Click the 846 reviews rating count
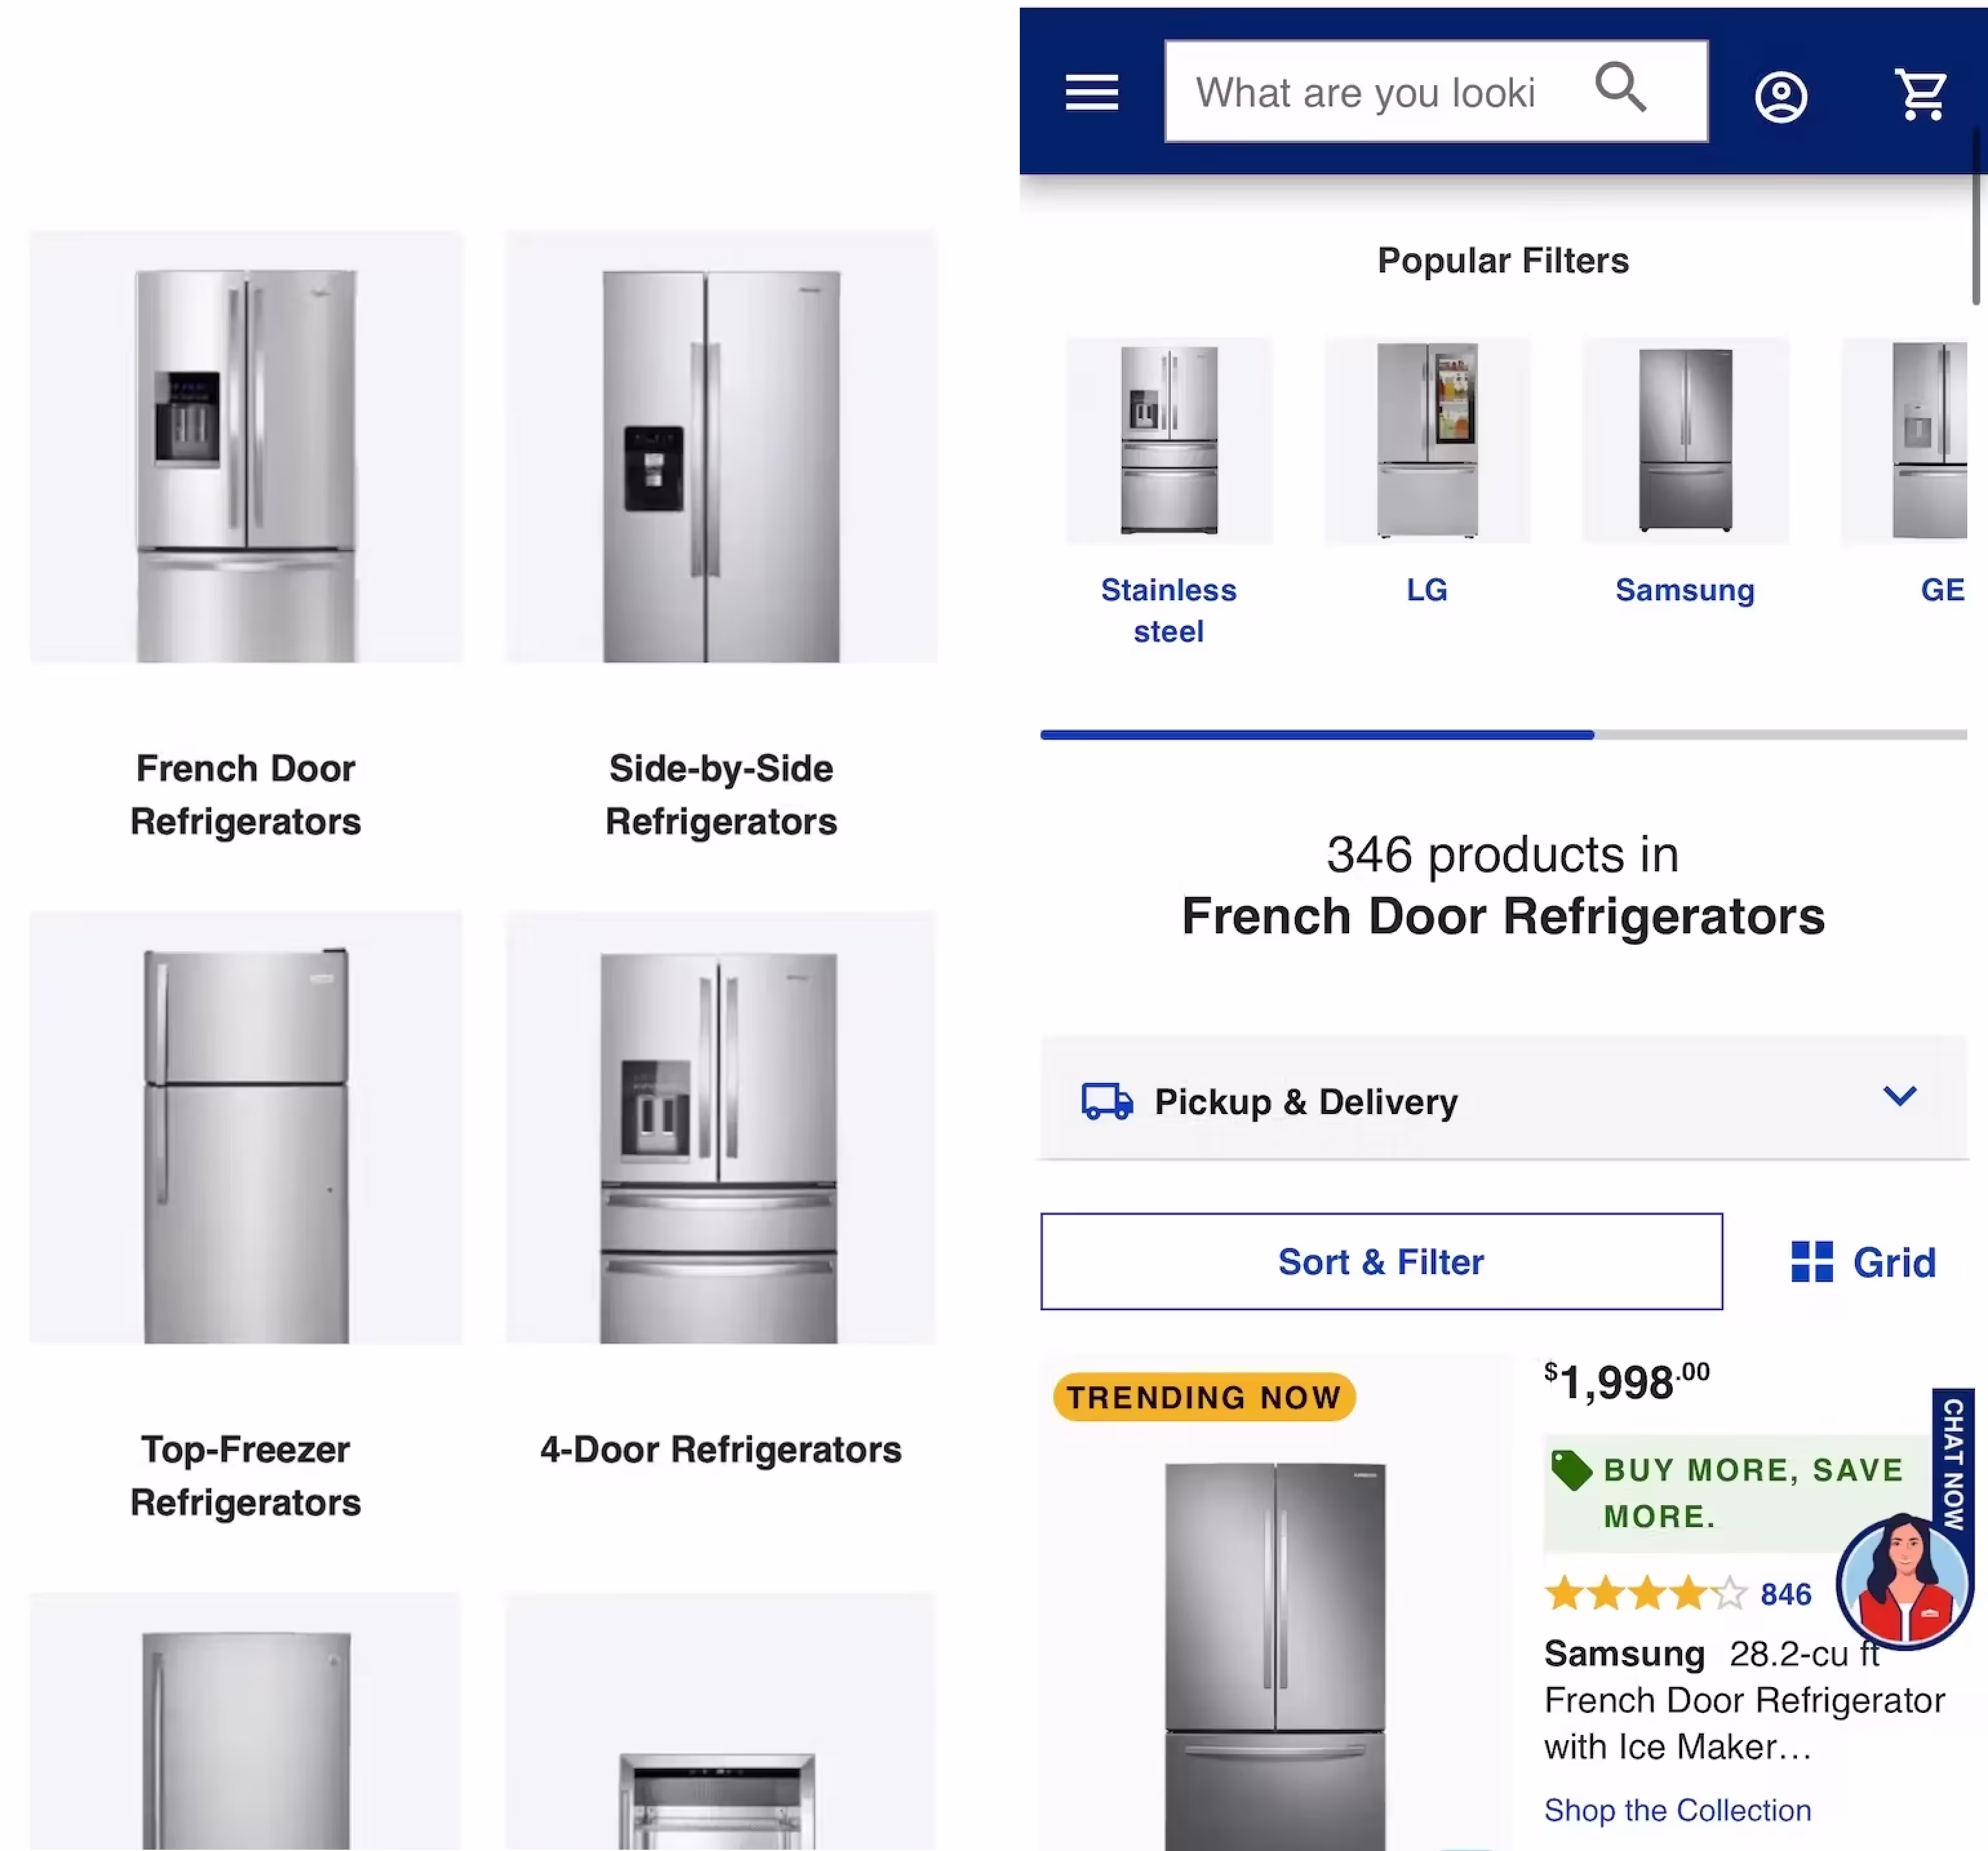Image resolution: width=1988 pixels, height=1851 pixels. pyautogui.click(x=1786, y=1594)
